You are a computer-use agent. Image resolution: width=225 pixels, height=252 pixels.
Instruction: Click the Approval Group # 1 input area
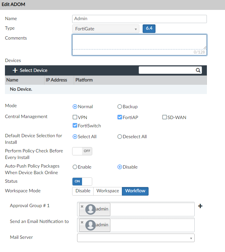coord(136,209)
